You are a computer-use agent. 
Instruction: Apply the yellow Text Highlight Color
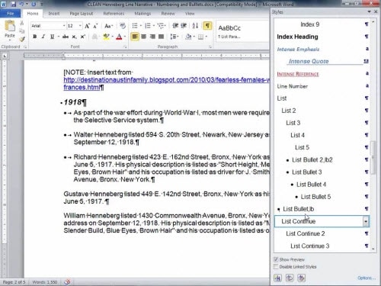[106, 37]
